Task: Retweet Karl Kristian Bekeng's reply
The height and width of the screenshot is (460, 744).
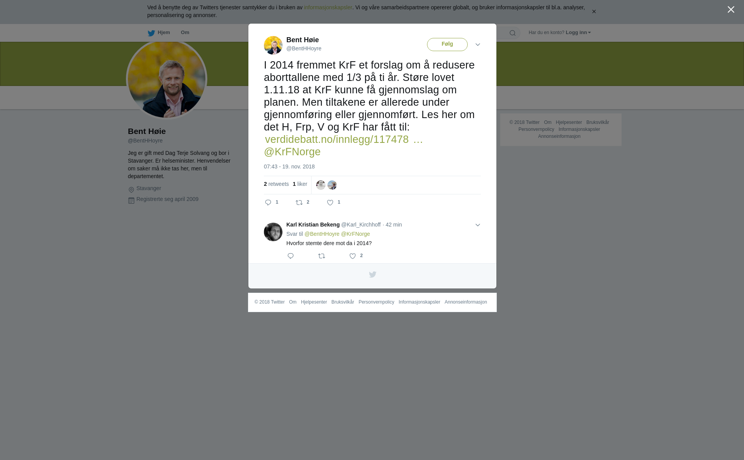Action: pyautogui.click(x=322, y=256)
